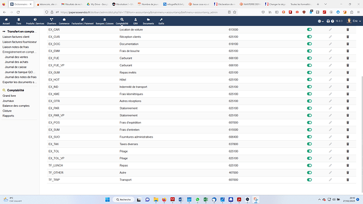Screen dimensions: 363x204
Task: Delete the EX_CAR entry using its trash icon
Action: point(348,29)
